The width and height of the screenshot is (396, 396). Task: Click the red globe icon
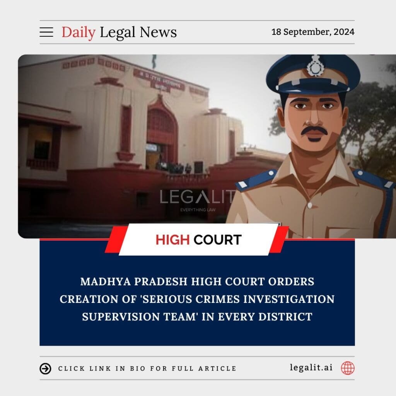(x=348, y=368)
